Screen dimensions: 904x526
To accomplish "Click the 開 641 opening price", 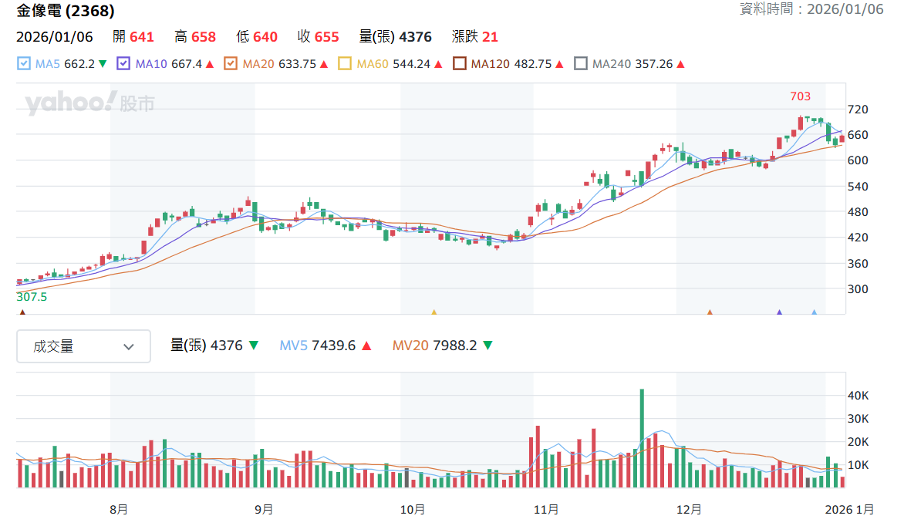I will [133, 37].
